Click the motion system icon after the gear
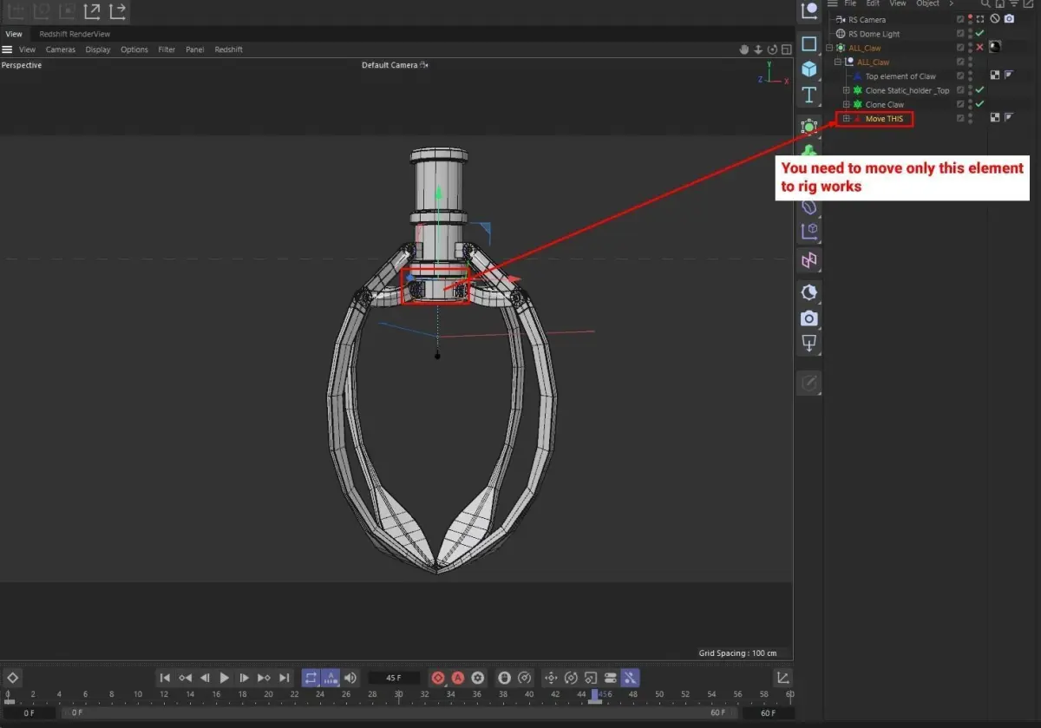Viewport: 1041px width, 728px height. pyautogui.click(x=504, y=678)
